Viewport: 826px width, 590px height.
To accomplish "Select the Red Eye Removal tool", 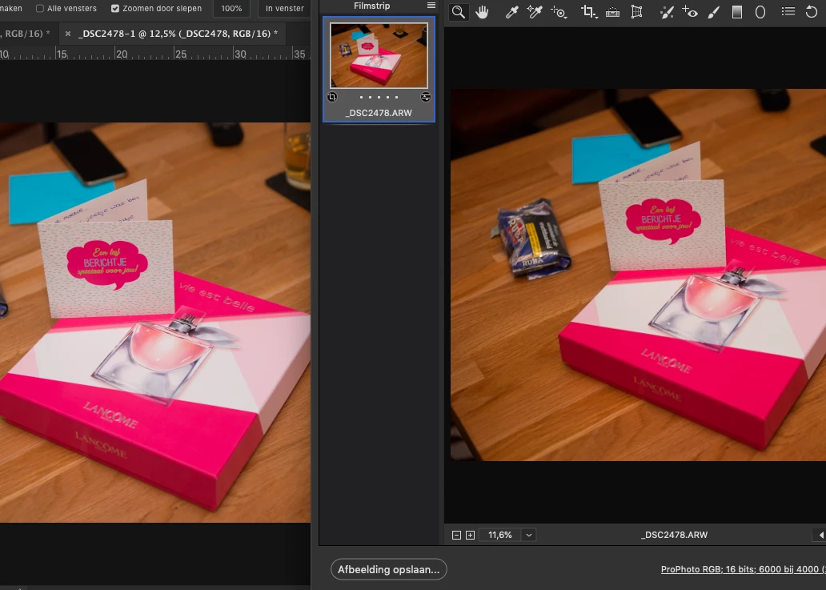I will (x=690, y=12).
